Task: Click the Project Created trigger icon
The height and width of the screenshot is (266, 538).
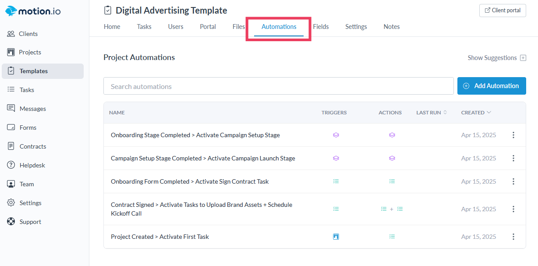Action: pyautogui.click(x=336, y=237)
